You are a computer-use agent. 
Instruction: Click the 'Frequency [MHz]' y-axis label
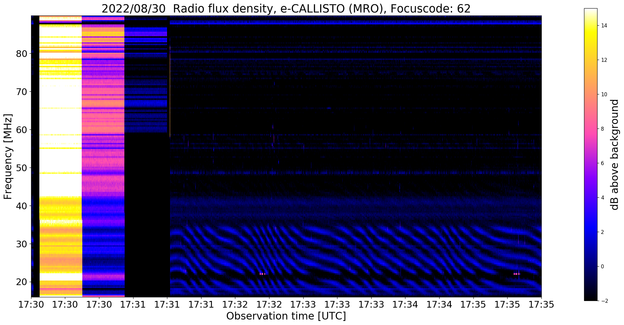pyautogui.click(x=8, y=157)
